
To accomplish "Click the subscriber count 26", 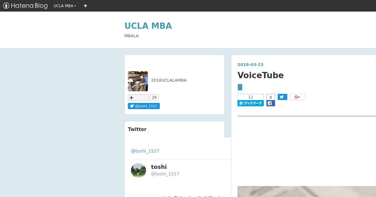I will (154, 98).
